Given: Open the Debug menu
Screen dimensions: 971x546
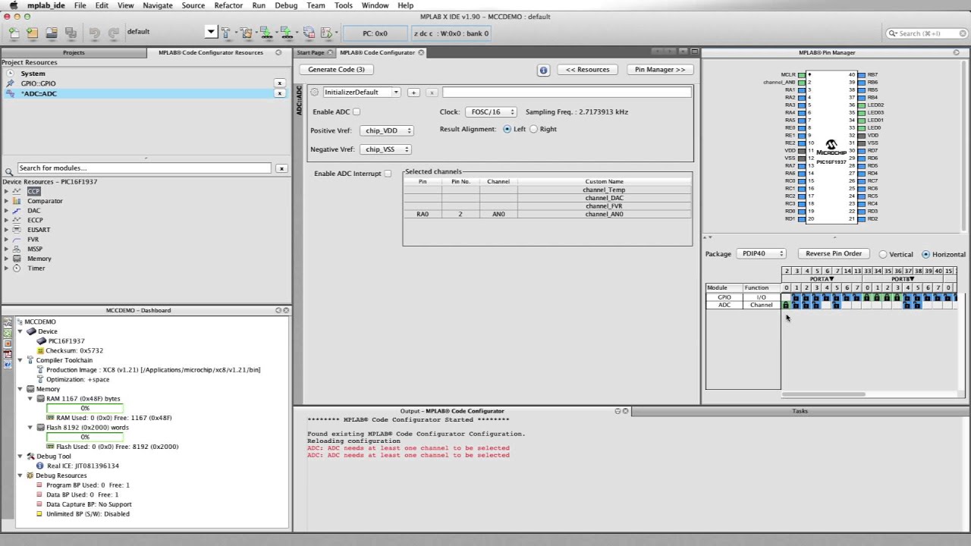Looking at the screenshot, I should pyautogui.click(x=286, y=5).
